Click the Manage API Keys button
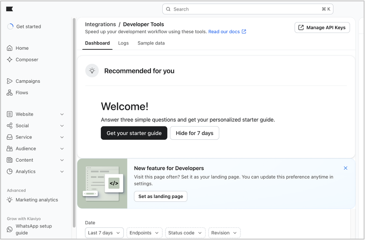This screenshot has height=240, width=365. click(x=322, y=27)
